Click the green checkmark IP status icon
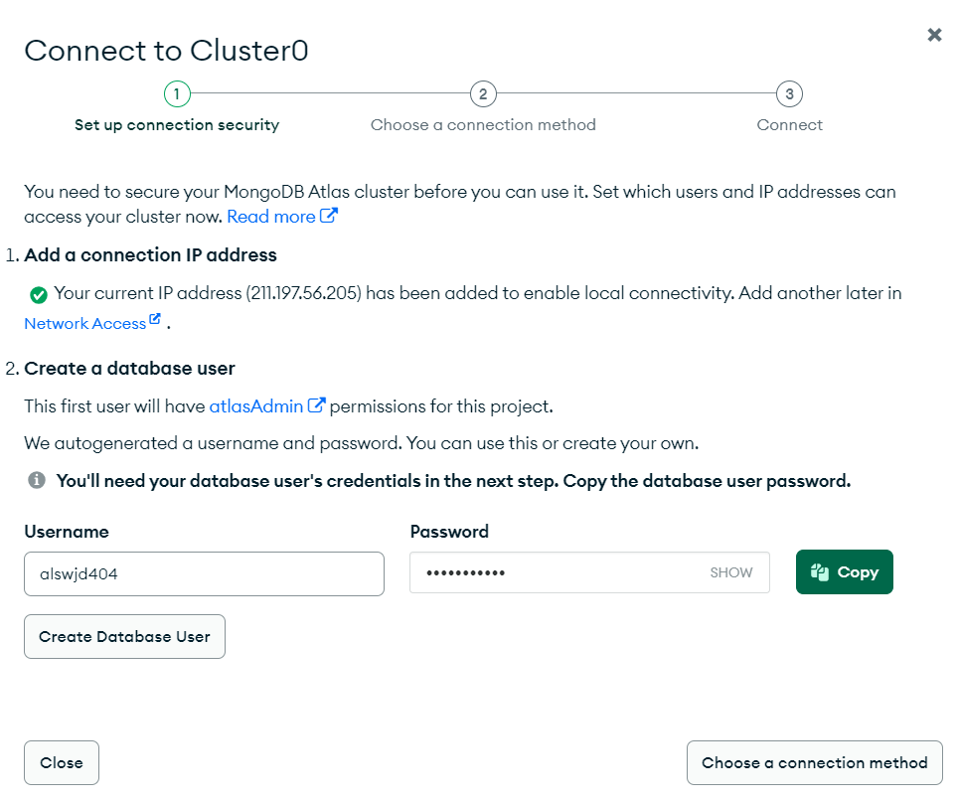Screen dimensions: 958x803 [x=39, y=294]
